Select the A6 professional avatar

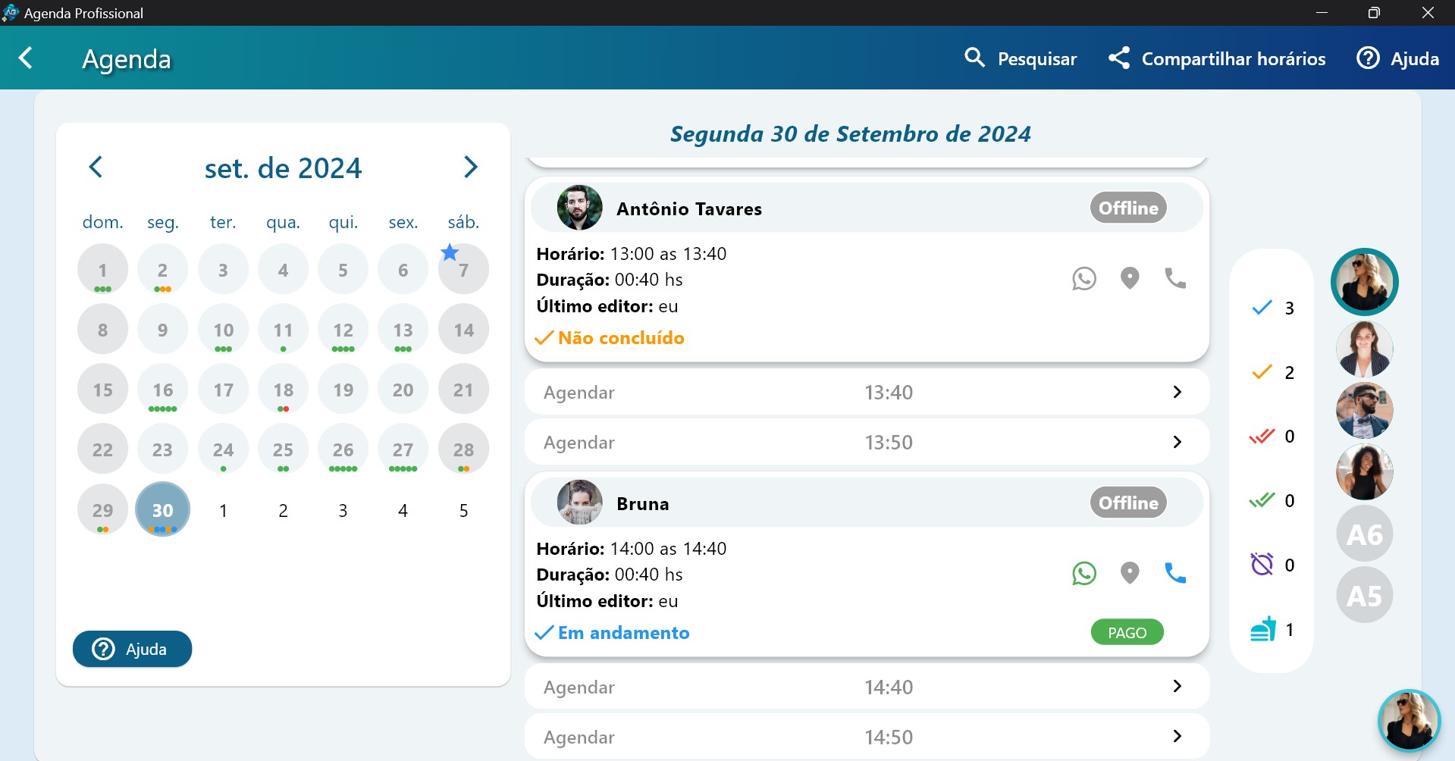point(1364,534)
